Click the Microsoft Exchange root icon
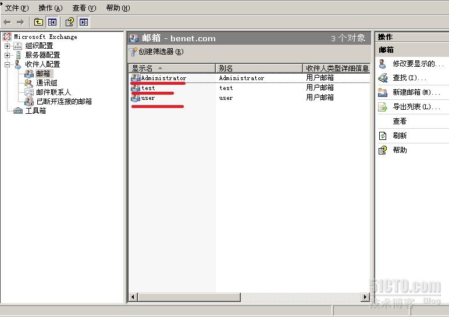The width and height of the screenshot is (449, 317). pyautogui.click(x=7, y=37)
